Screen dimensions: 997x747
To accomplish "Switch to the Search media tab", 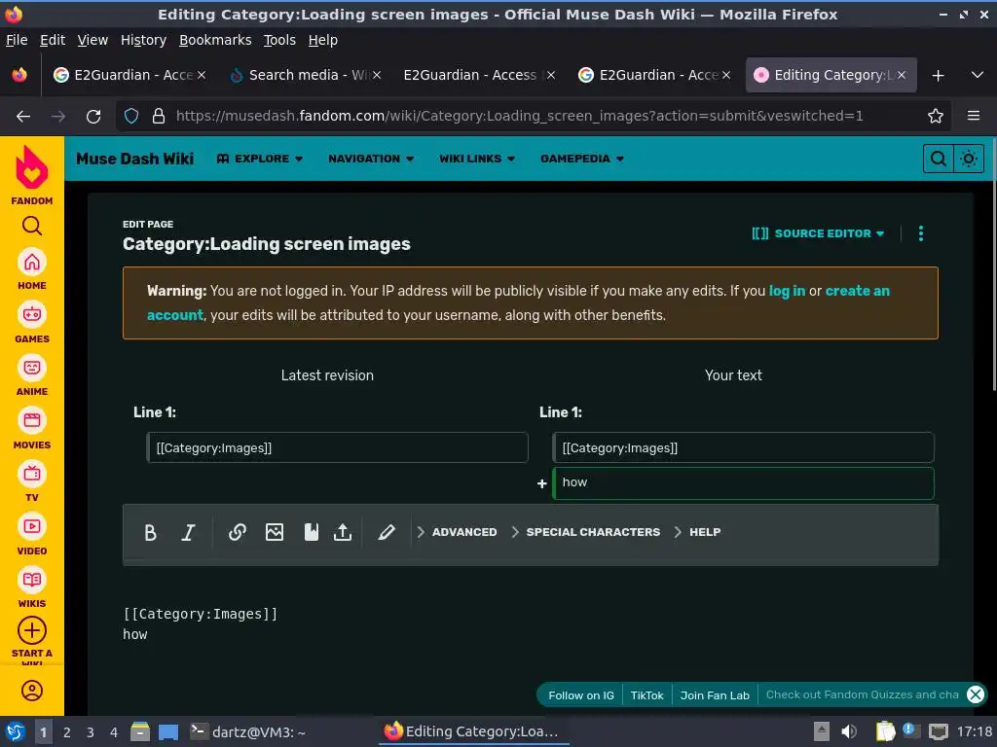I will [305, 75].
